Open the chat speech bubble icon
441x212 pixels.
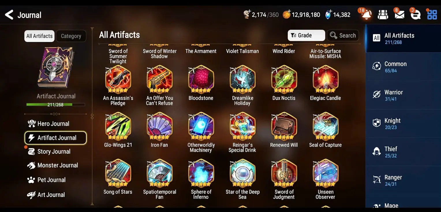click(416, 14)
